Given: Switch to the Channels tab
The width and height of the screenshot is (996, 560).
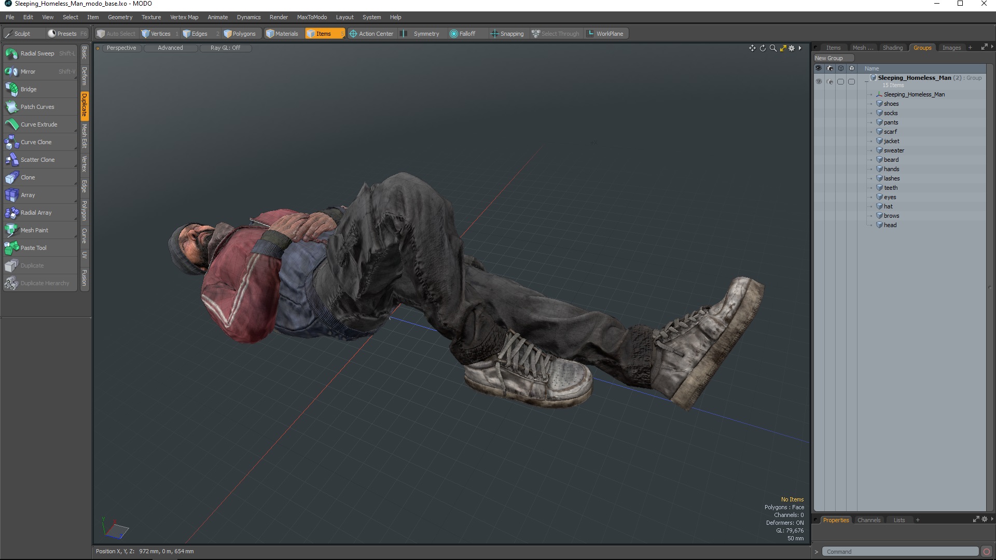Looking at the screenshot, I should tap(869, 520).
